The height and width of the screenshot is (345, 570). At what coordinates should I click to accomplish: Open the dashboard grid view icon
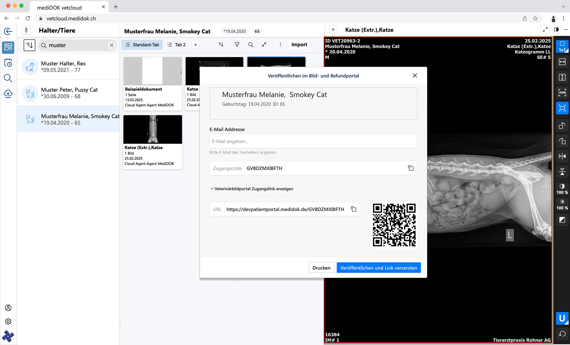[x=8, y=47]
